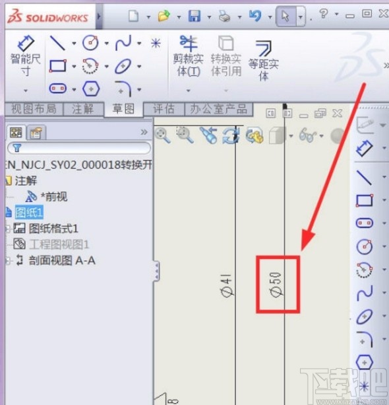Viewport: 389px width, 405px height.
Task: Click the feature tree filter field
Action: [79, 148]
